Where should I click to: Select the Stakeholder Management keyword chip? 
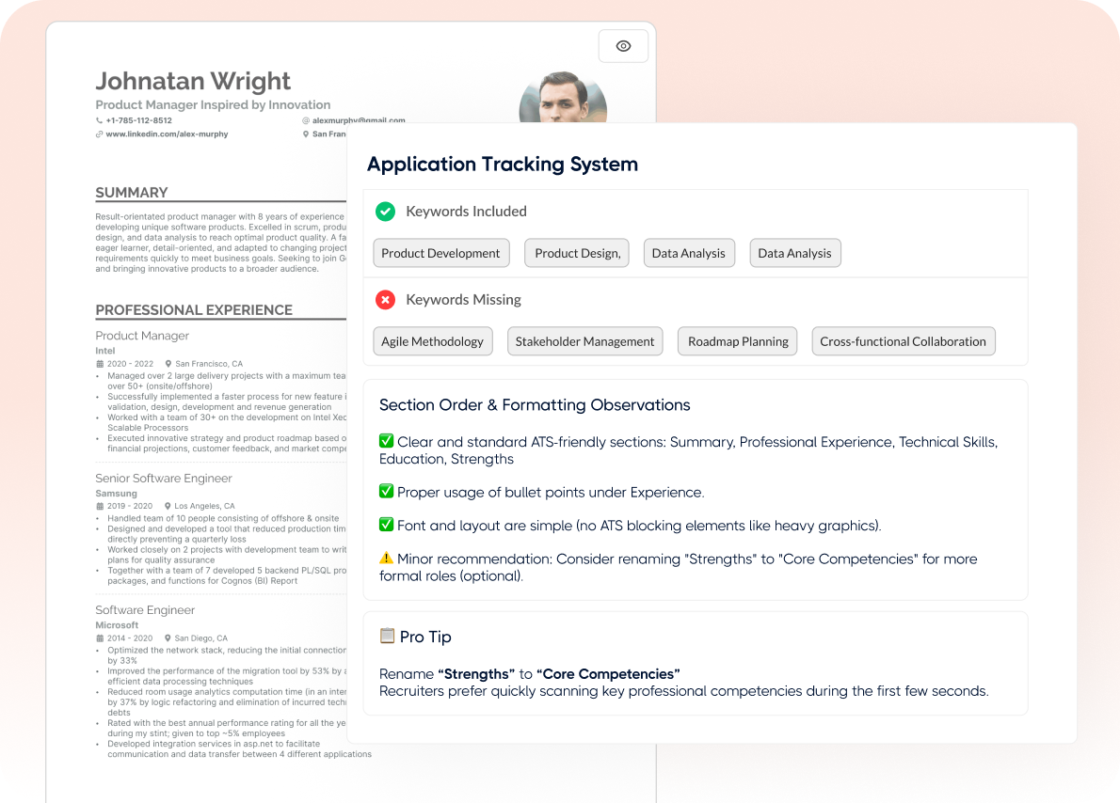tap(584, 341)
